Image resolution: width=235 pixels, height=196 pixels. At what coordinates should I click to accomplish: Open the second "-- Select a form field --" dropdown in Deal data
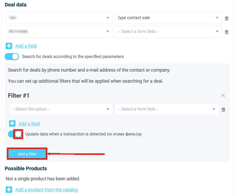tap(168, 31)
